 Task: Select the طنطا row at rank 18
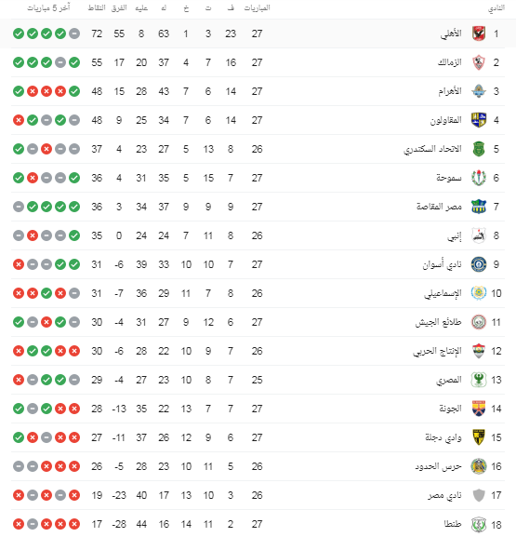pyautogui.click(x=258, y=524)
